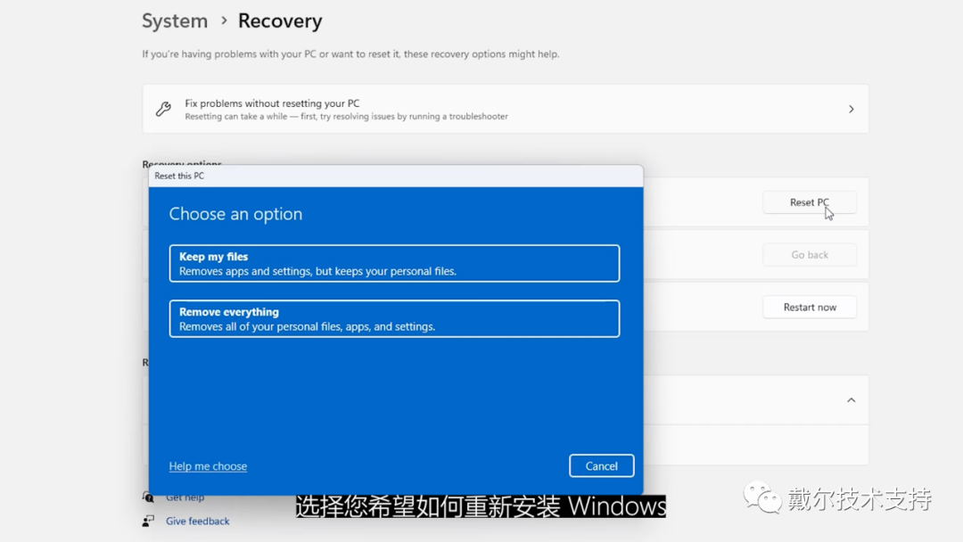The height and width of the screenshot is (542, 963).
Task: Click the Reset PC button
Action: pyautogui.click(x=810, y=202)
